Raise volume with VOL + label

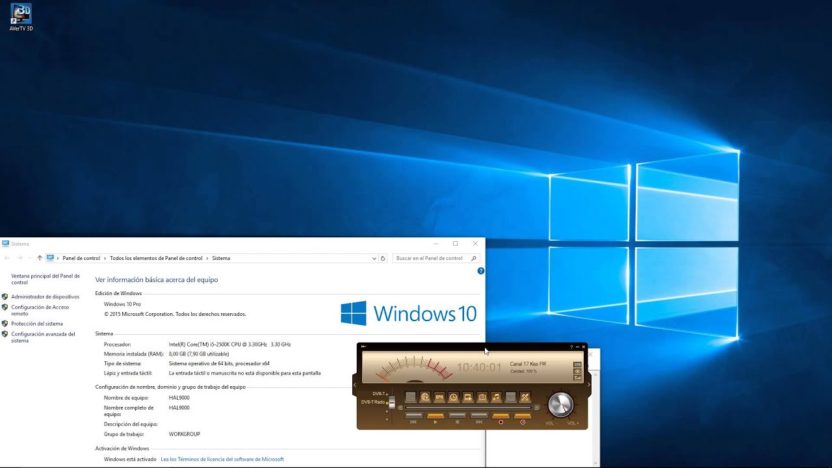click(x=573, y=423)
